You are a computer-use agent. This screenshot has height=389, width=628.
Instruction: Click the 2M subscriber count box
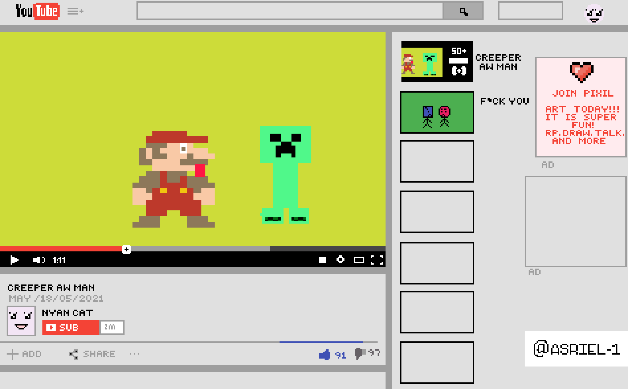(112, 327)
